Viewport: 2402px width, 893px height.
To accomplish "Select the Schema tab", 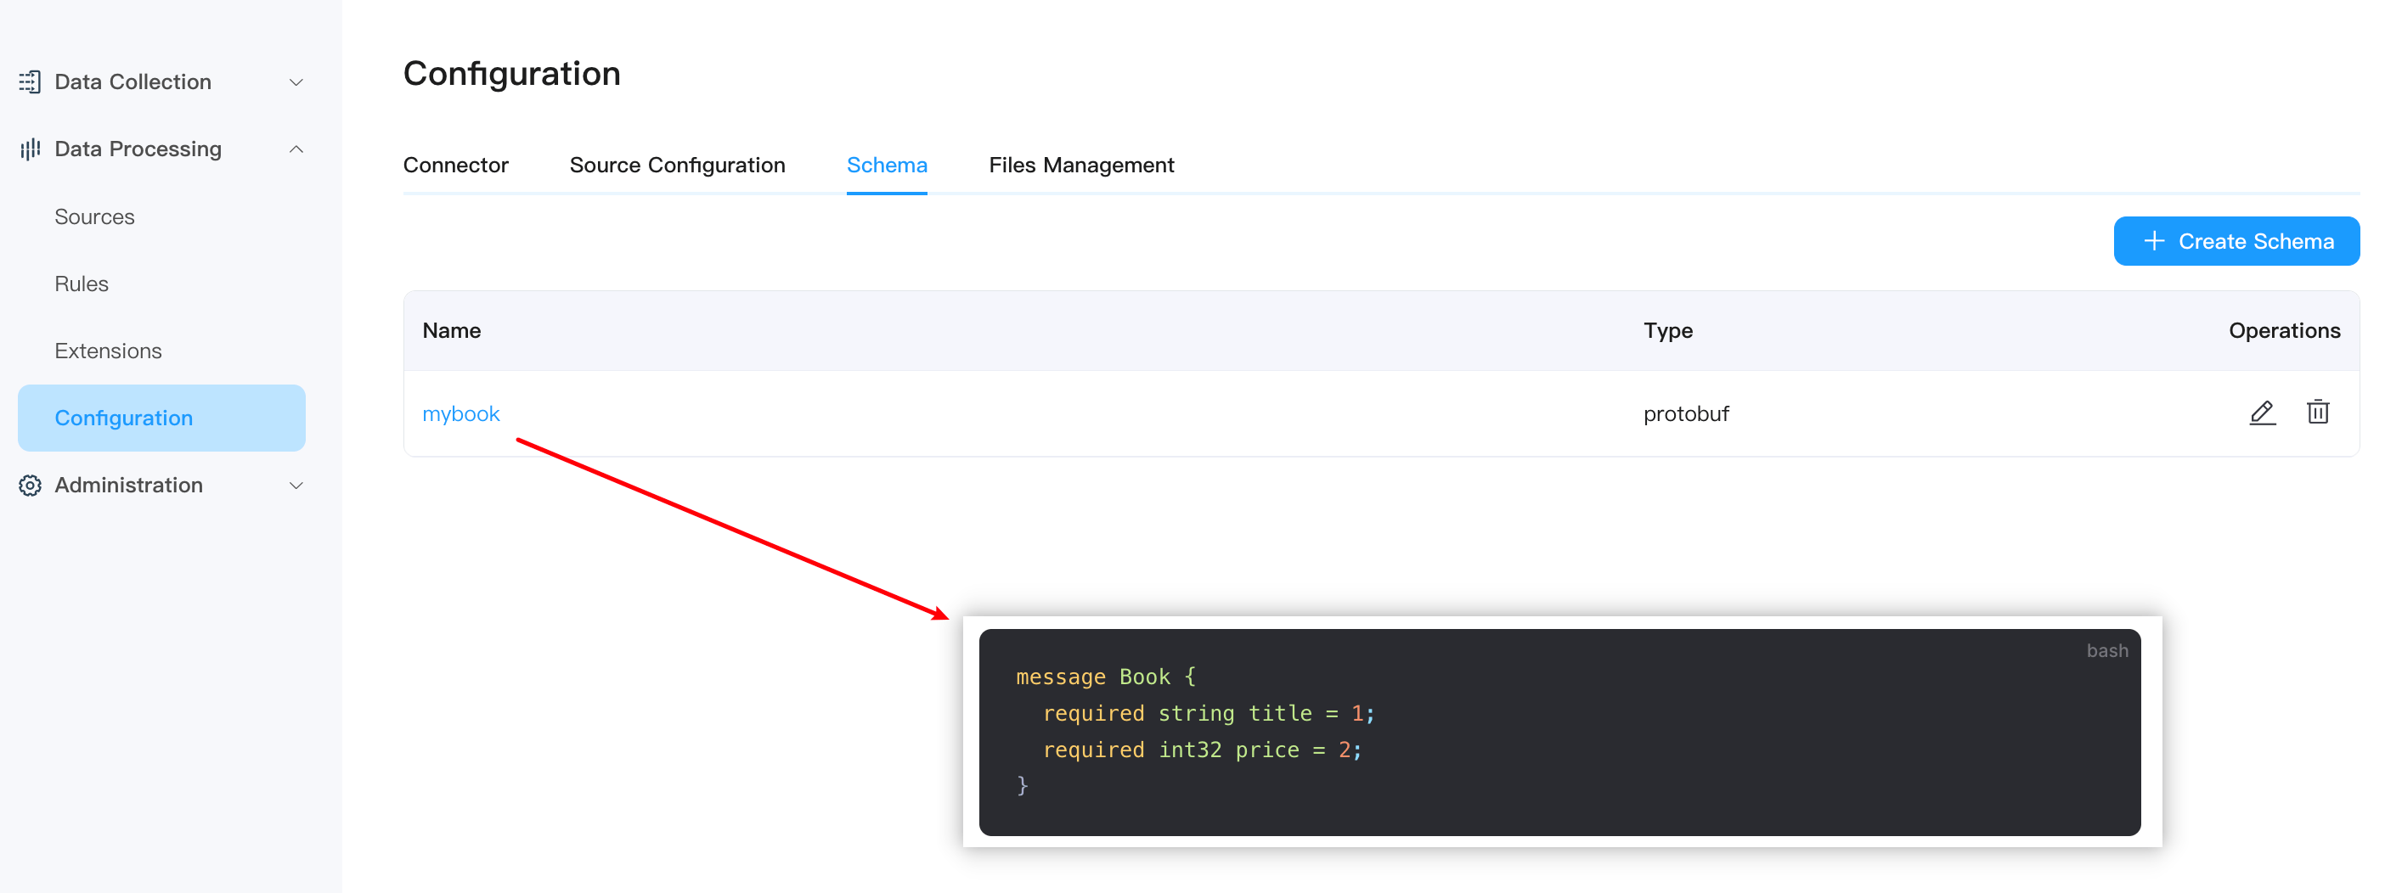I will coord(887,165).
